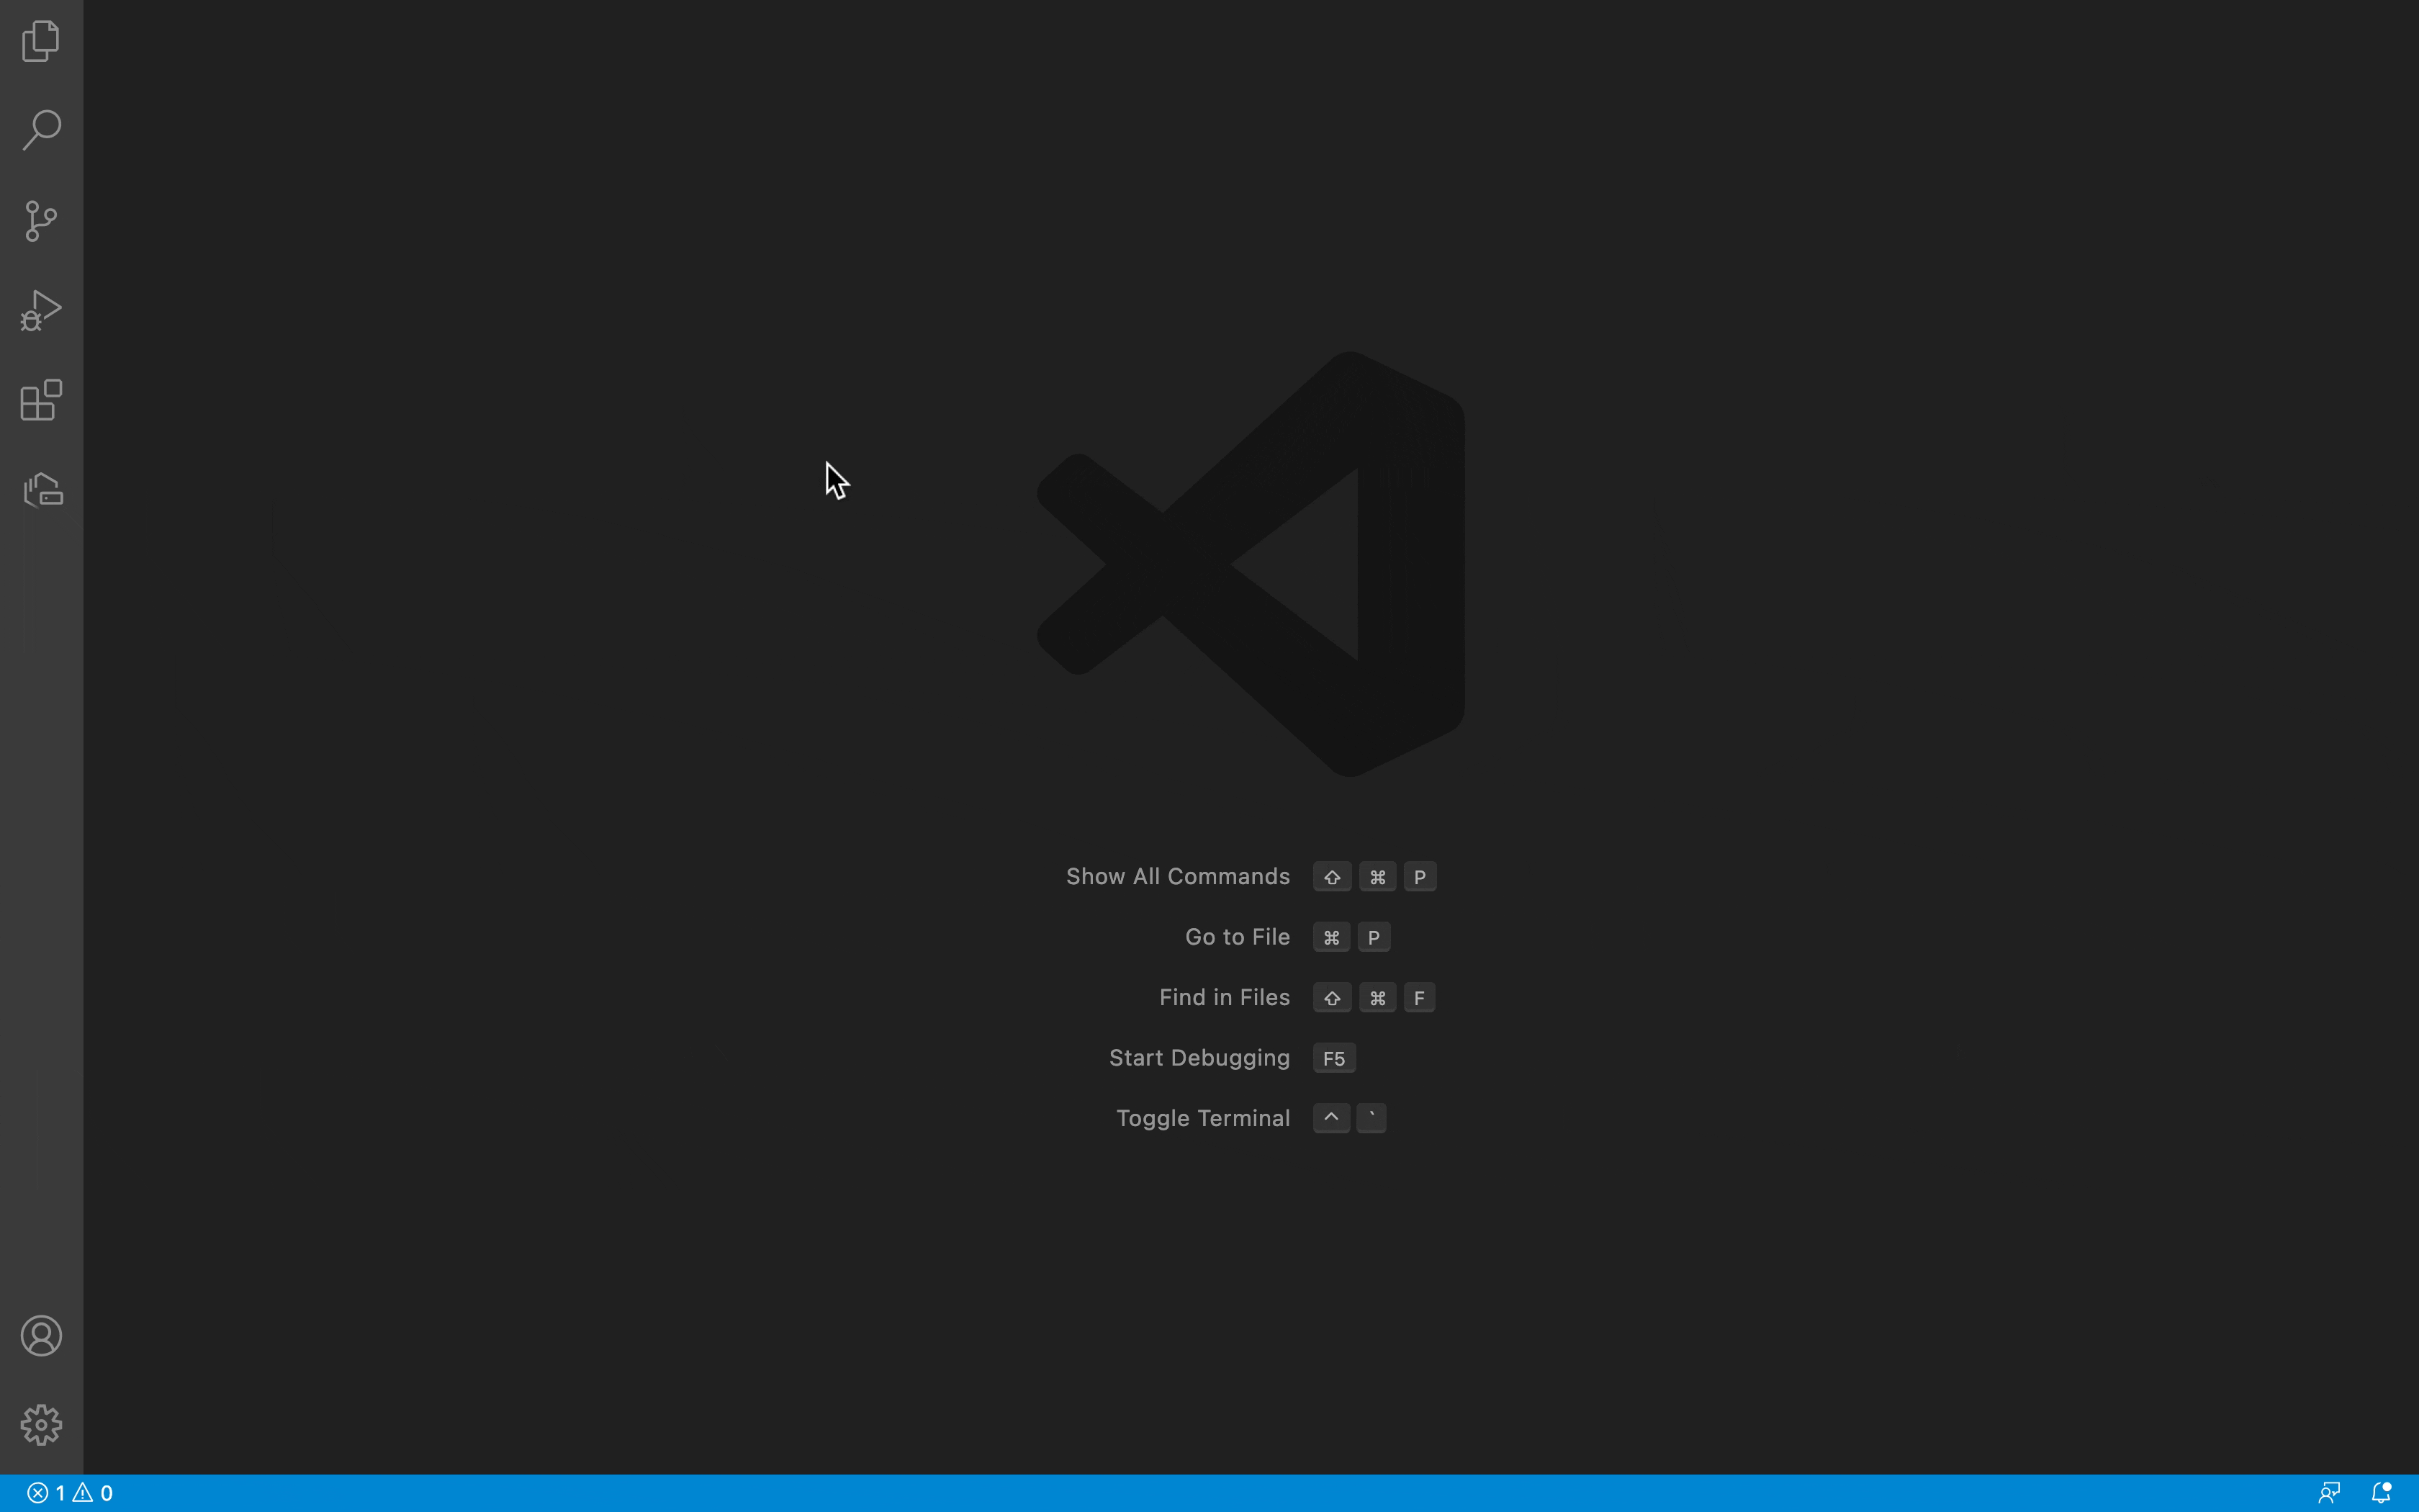Open the Source Control view
2419x1512 pixels.
pyautogui.click(x=41, y=220)
